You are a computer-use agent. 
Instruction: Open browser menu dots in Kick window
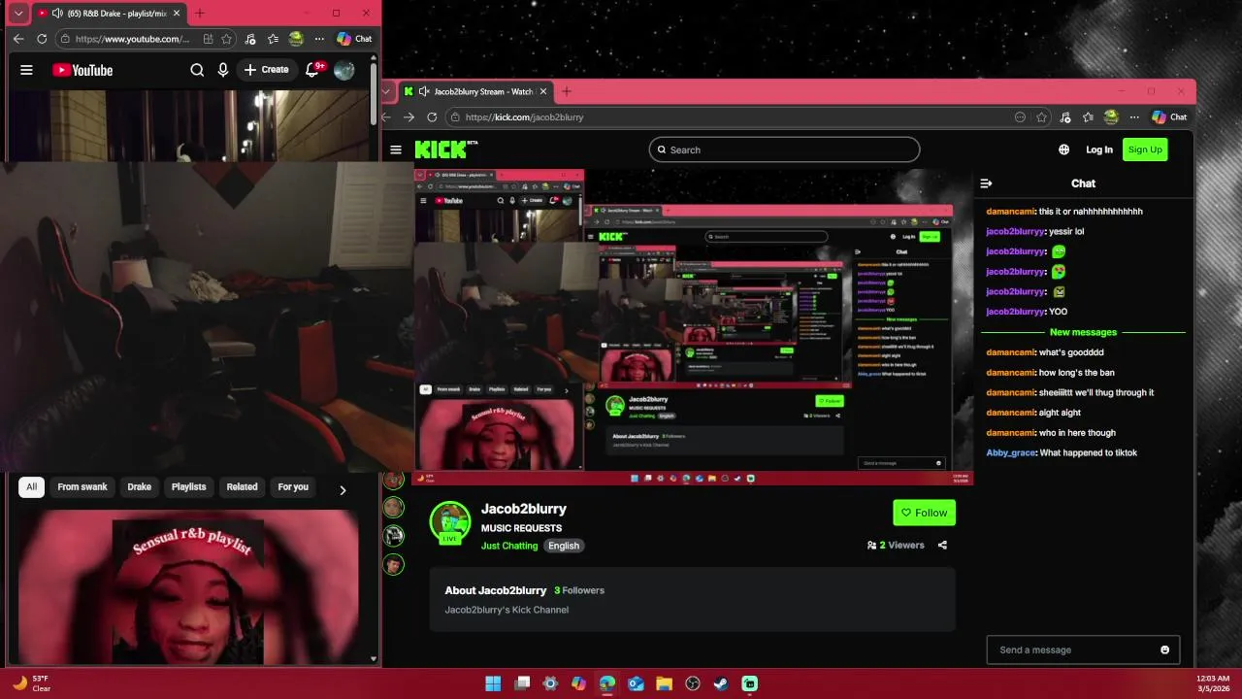point(1134,116)
